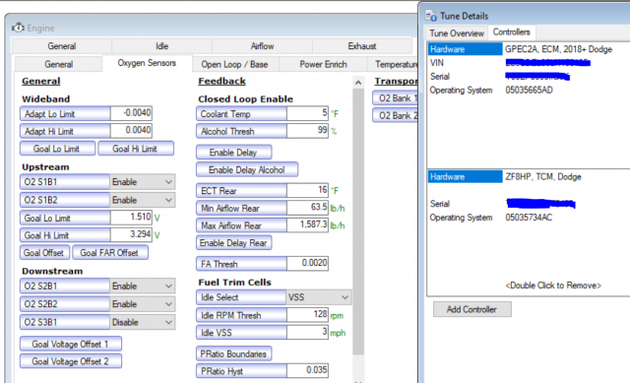The width and height of the screenshot is (630, 383).
Task: Open the O2 S2B1 dropdown
Action: coord(142,287)
